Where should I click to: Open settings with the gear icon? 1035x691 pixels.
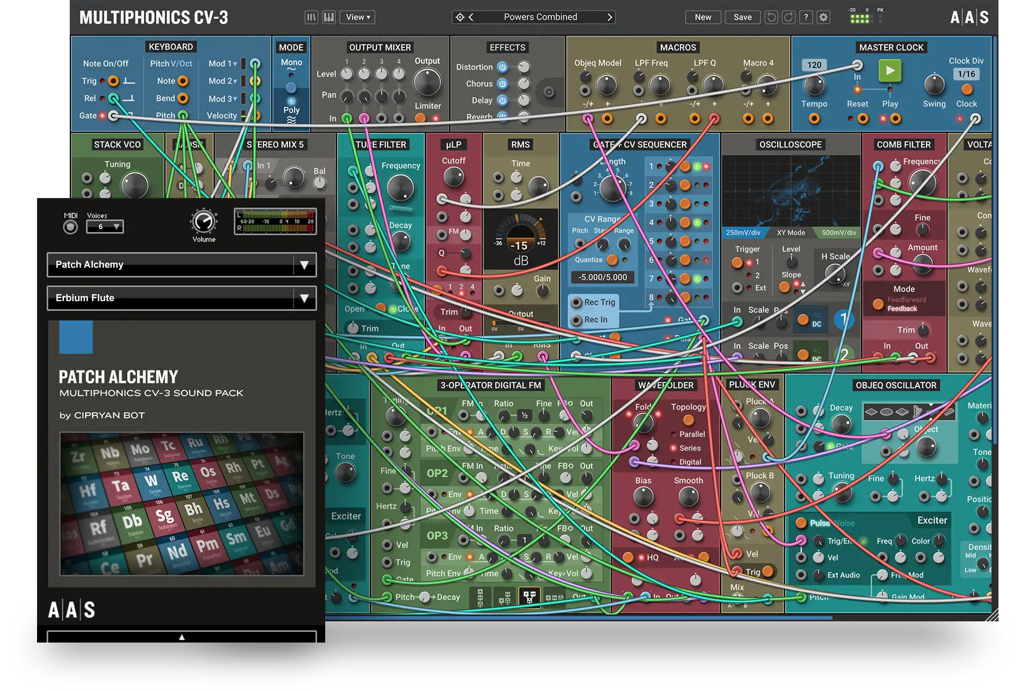(824, 17)
